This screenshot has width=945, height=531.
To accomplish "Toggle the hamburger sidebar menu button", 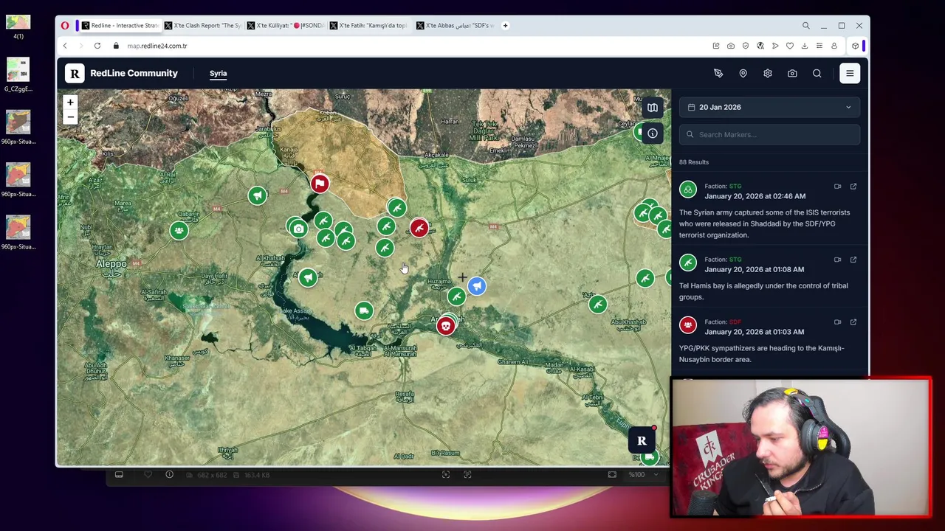I will [850, 73].
